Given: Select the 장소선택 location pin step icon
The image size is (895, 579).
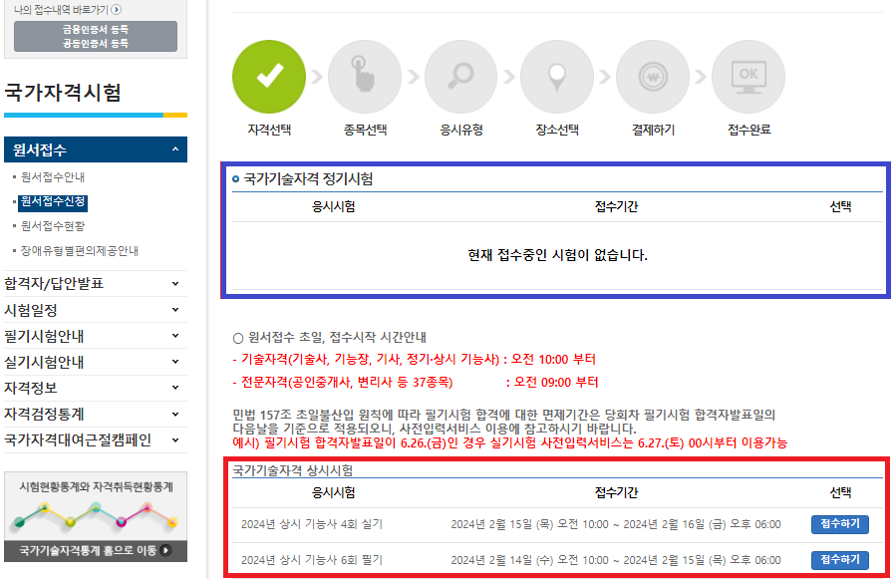Looking at the screenshot, I should [556, 76].
